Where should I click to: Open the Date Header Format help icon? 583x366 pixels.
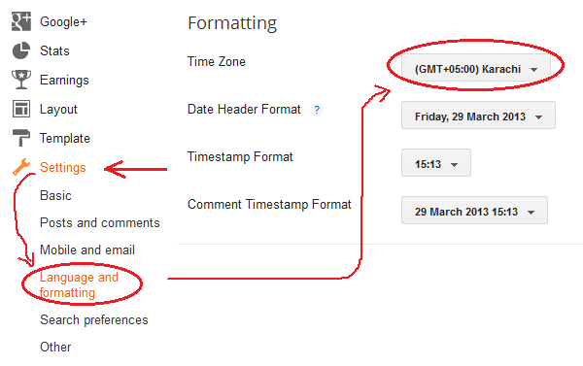[317, 110]
